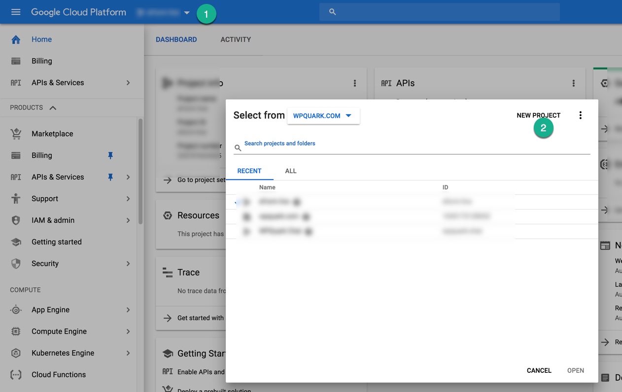
Task: Click the Kubernetes Engine icon
Action: tap(16, 353)
